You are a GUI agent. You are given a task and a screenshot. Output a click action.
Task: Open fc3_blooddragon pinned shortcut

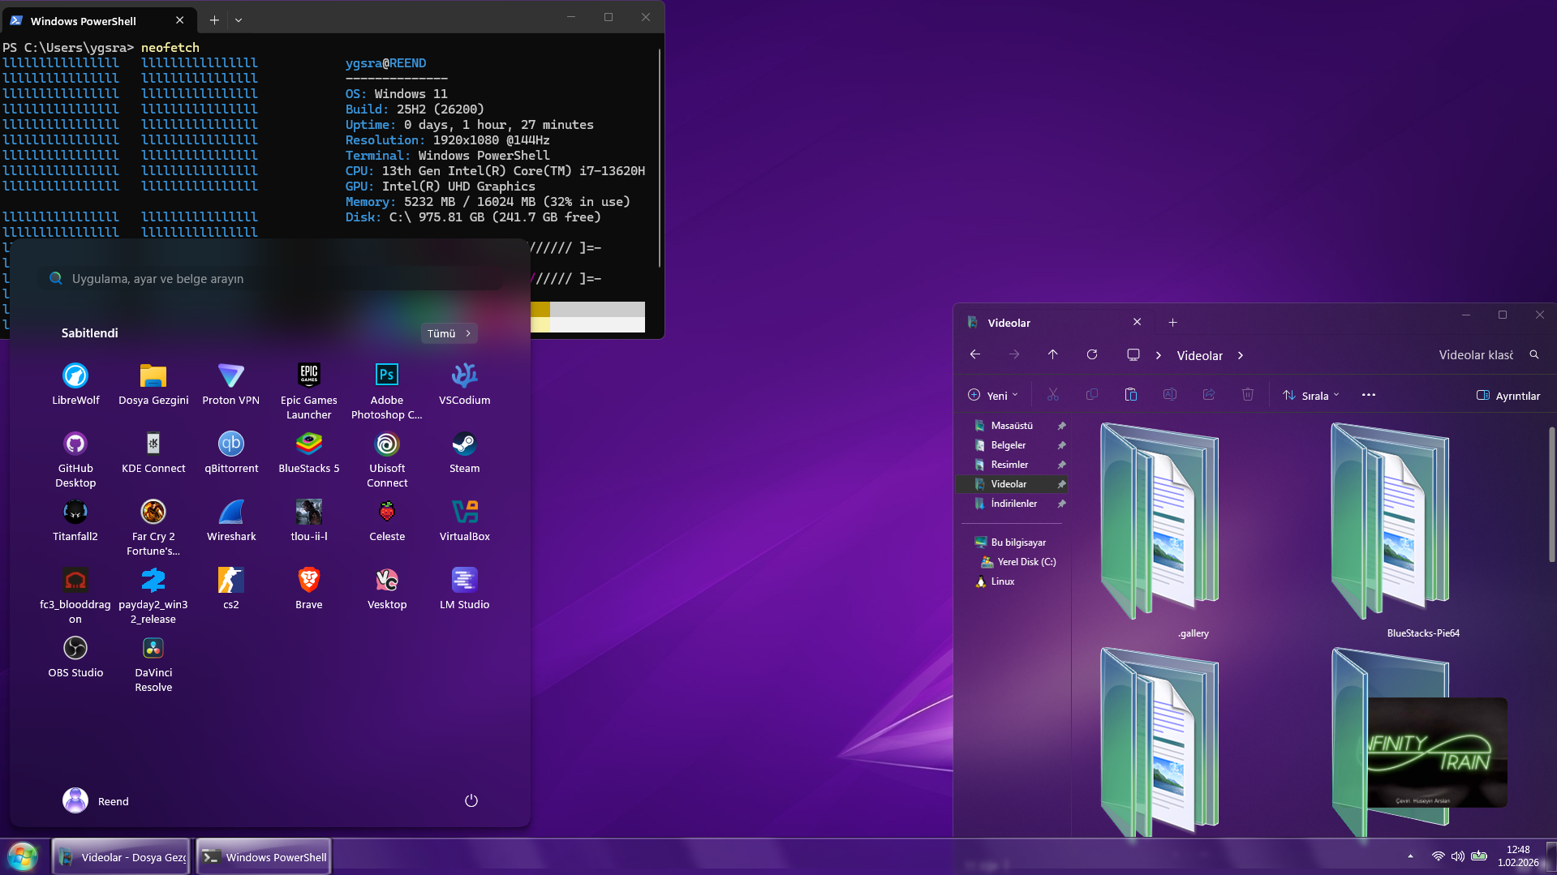click(x=75, y=595)
